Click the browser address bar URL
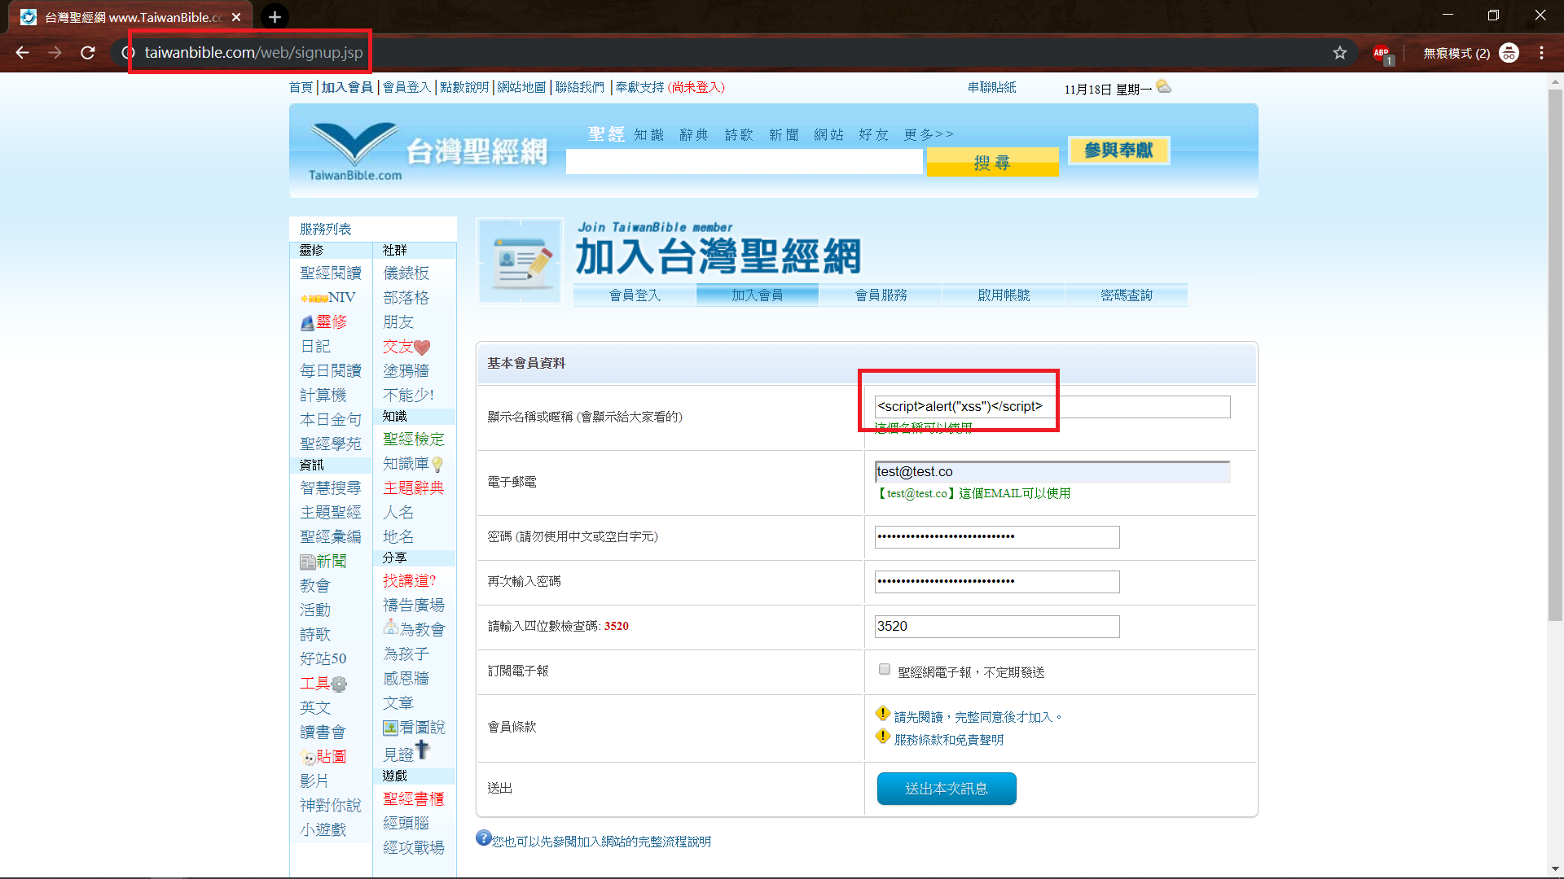 tap(253, 53)
